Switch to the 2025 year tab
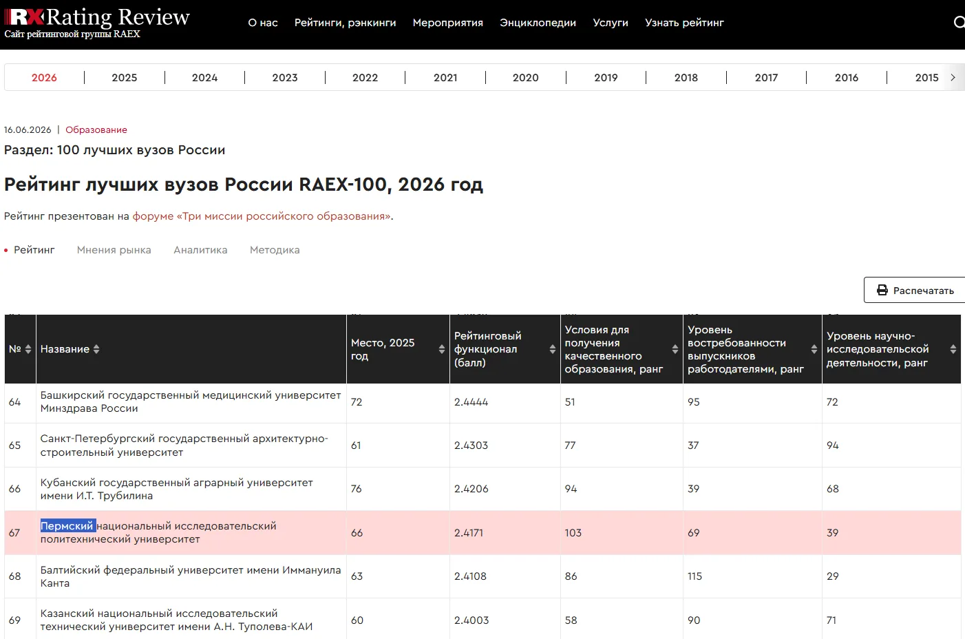The height and width of the screenshot is (639, 965). pyautogui.click(x=125, y=78)
